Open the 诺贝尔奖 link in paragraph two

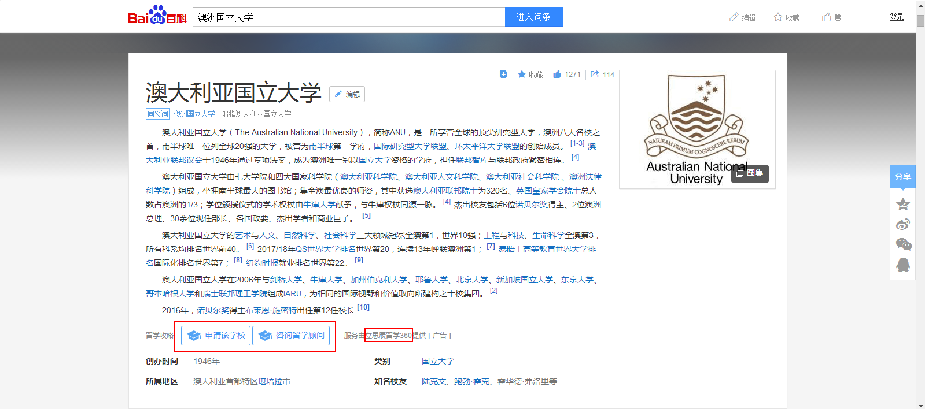point(532,204)
